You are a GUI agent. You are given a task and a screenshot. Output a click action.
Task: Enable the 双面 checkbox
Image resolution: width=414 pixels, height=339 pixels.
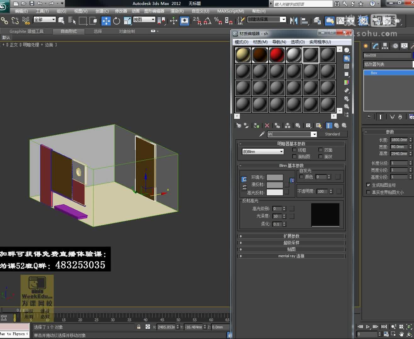point(321,150)
